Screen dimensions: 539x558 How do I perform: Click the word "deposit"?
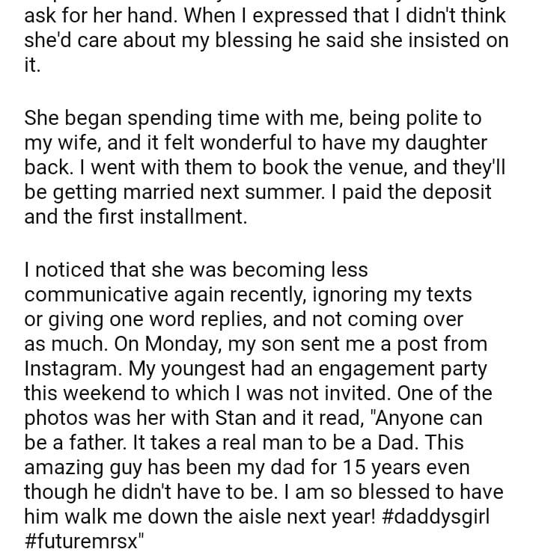(x=451, y=192)
